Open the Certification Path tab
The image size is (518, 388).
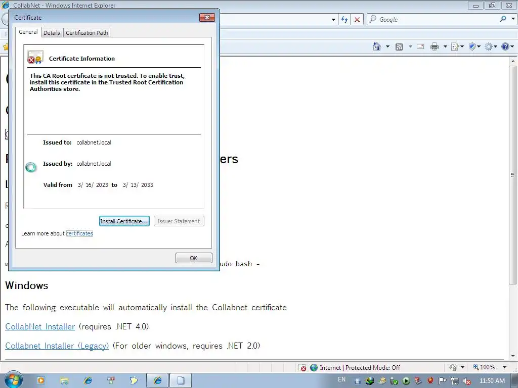point(87,33)
